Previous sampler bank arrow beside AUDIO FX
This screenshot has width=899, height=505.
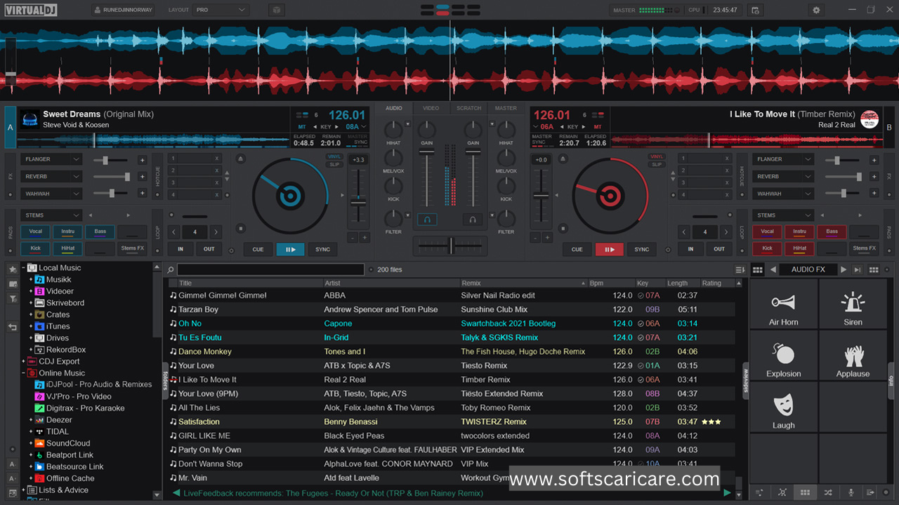click(x=773, y=269)
